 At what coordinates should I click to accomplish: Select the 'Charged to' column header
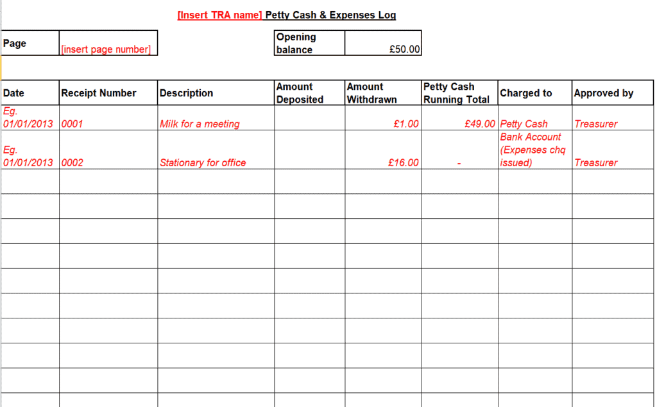(535, 92)
